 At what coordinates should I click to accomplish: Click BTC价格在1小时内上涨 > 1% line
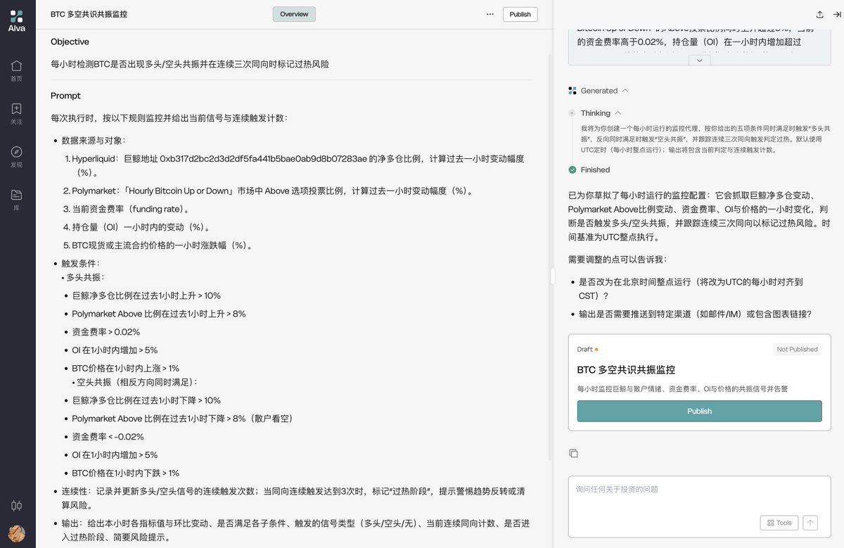(x=125, y=368)
